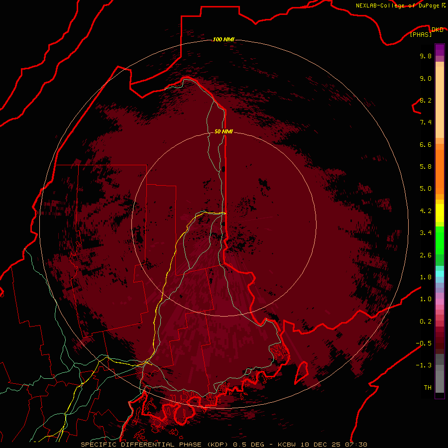Click the purple swatch atop color bar
Viewport: 448px width, 448px height.
(440, 50)
